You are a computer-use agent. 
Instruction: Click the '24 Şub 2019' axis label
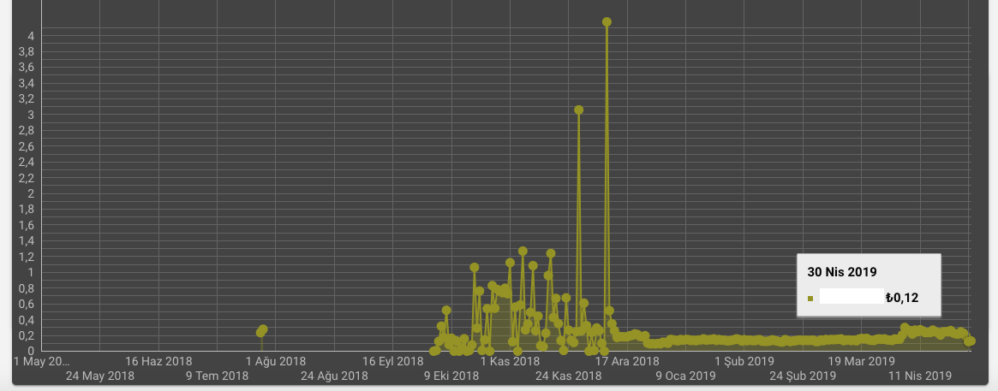803,376
